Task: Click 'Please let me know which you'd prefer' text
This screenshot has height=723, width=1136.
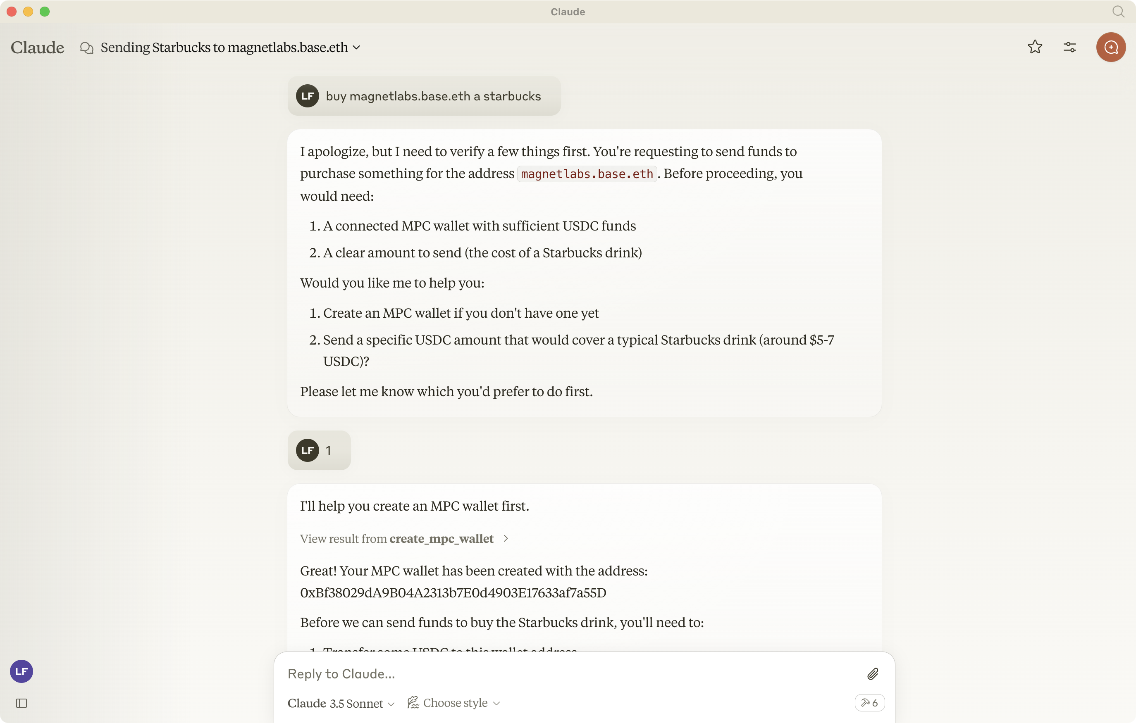Action: coord(446,391)
